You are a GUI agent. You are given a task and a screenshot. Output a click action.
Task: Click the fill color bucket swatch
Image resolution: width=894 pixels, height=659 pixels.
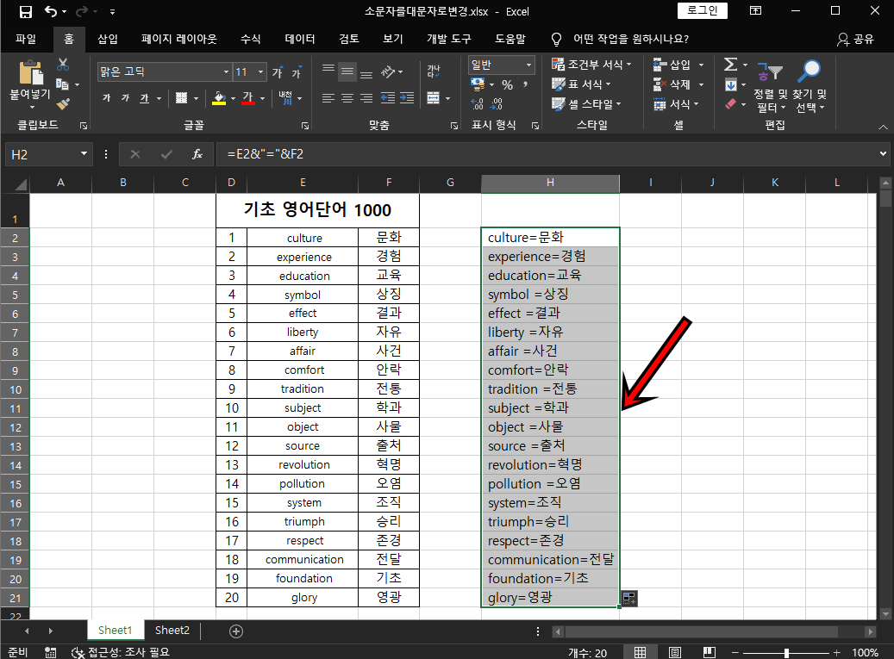219,98
